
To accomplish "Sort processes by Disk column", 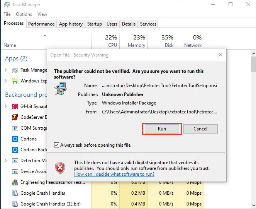I will pos(162,41).
